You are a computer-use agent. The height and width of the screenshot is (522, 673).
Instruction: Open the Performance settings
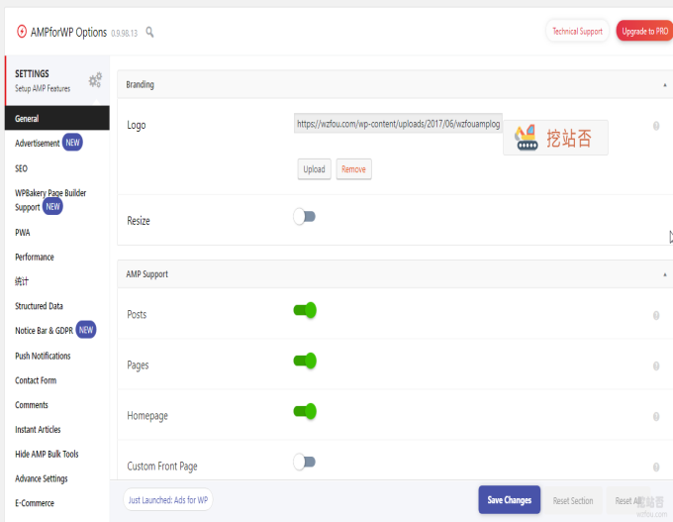coord(35,257)
